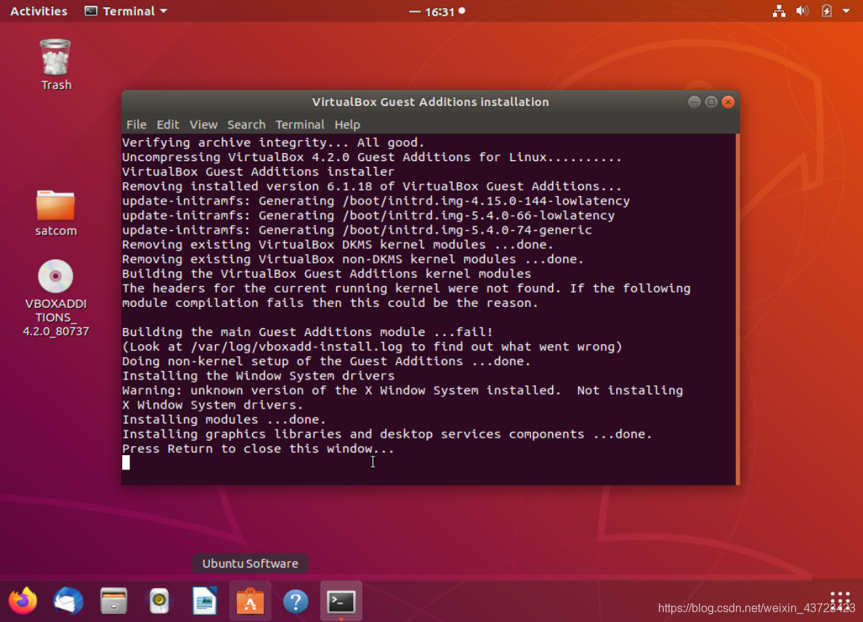Open Ubuntu Software from the dock
The image size is (863, 622).
pos(251,601)
